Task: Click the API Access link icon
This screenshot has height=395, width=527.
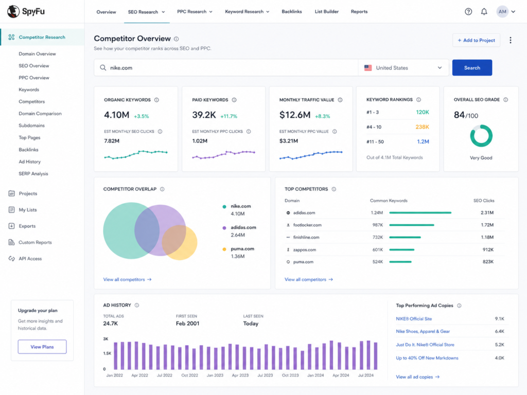Action: point(11,259)
